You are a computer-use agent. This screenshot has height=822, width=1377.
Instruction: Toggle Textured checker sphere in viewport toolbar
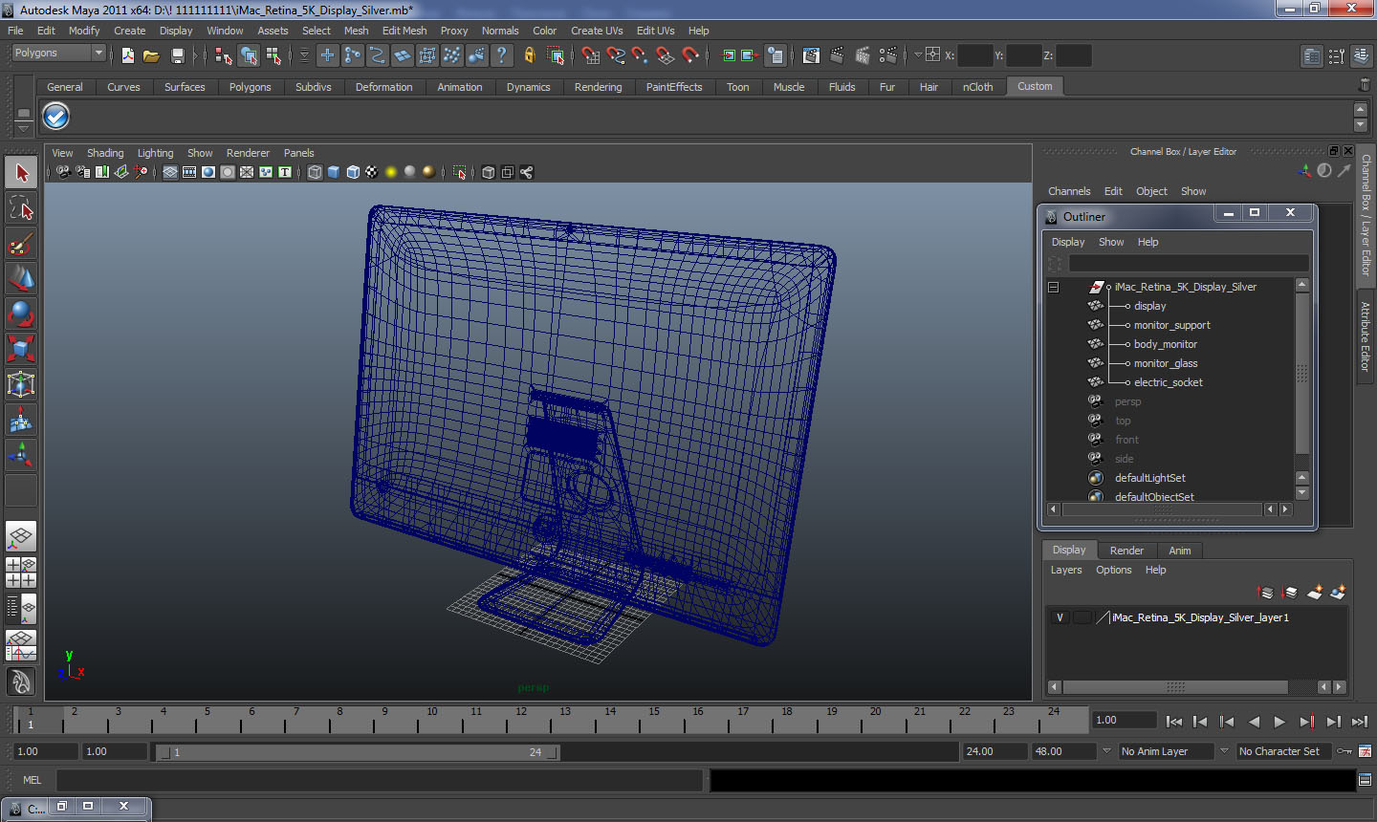point(372,172)
